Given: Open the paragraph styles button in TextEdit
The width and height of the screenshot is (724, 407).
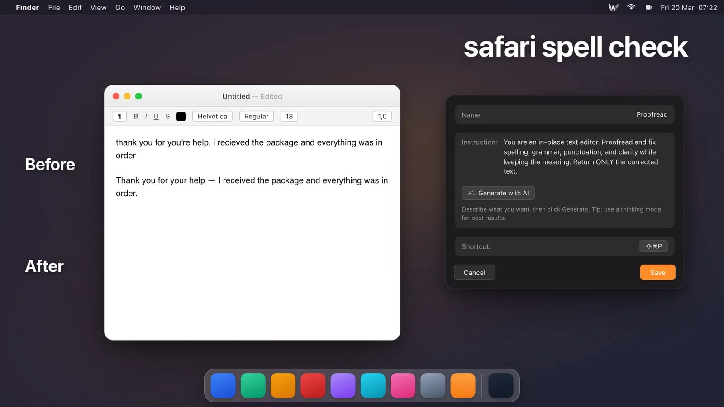Looking at the screenshot, I should 119,116.
